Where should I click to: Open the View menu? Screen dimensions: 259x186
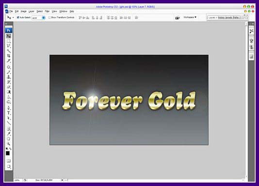click(54, 11)
